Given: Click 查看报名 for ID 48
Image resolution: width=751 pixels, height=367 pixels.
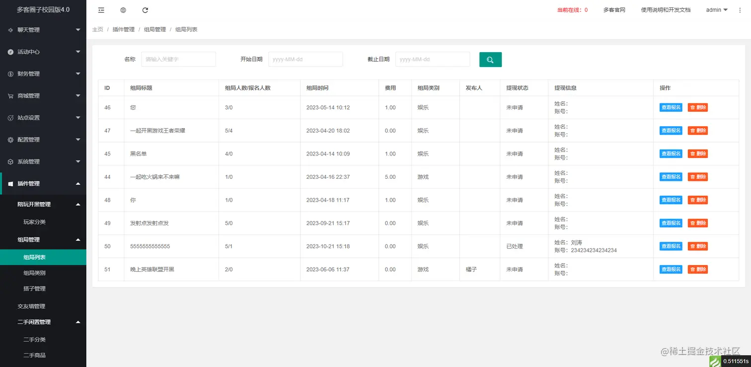Looking at the screenshot, I should pyautogui.click(x=671, y=200).
